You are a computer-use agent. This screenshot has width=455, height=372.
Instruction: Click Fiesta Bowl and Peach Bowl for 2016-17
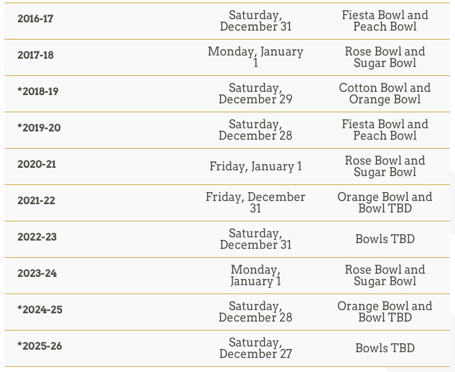click(x=385, y=21)
